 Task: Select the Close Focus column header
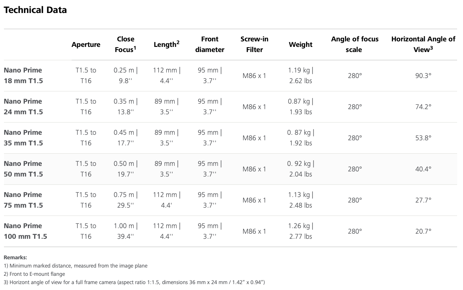tap(125, 44)
